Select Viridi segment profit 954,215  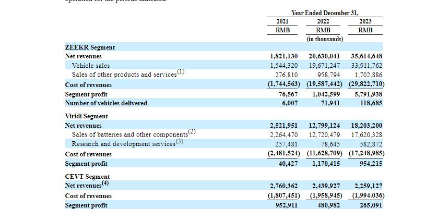[x=371, y=164]
